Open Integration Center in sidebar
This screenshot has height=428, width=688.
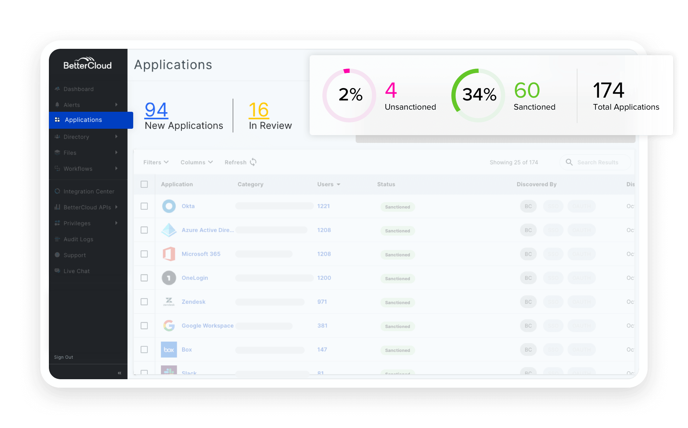(x=89, y=191)
